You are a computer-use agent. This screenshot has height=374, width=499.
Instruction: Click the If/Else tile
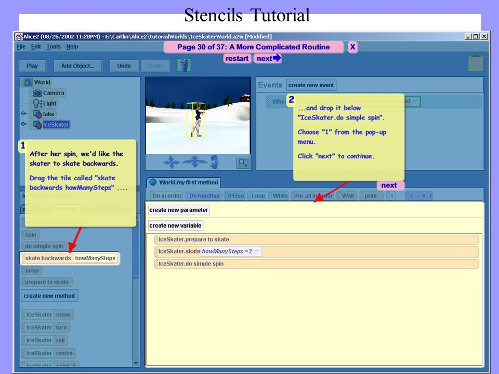pyautogui.click(x=234, y=196)
